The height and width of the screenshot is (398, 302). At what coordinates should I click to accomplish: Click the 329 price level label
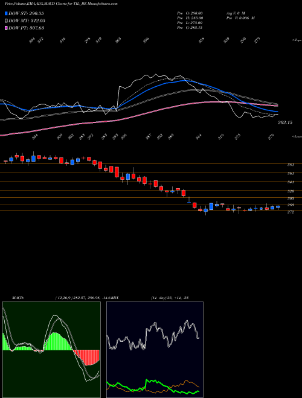291,191
